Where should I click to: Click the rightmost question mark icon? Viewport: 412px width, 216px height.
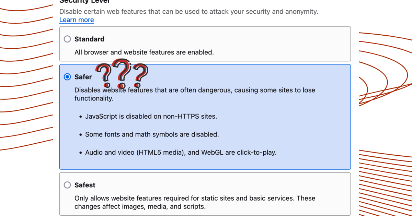point(141,75)
